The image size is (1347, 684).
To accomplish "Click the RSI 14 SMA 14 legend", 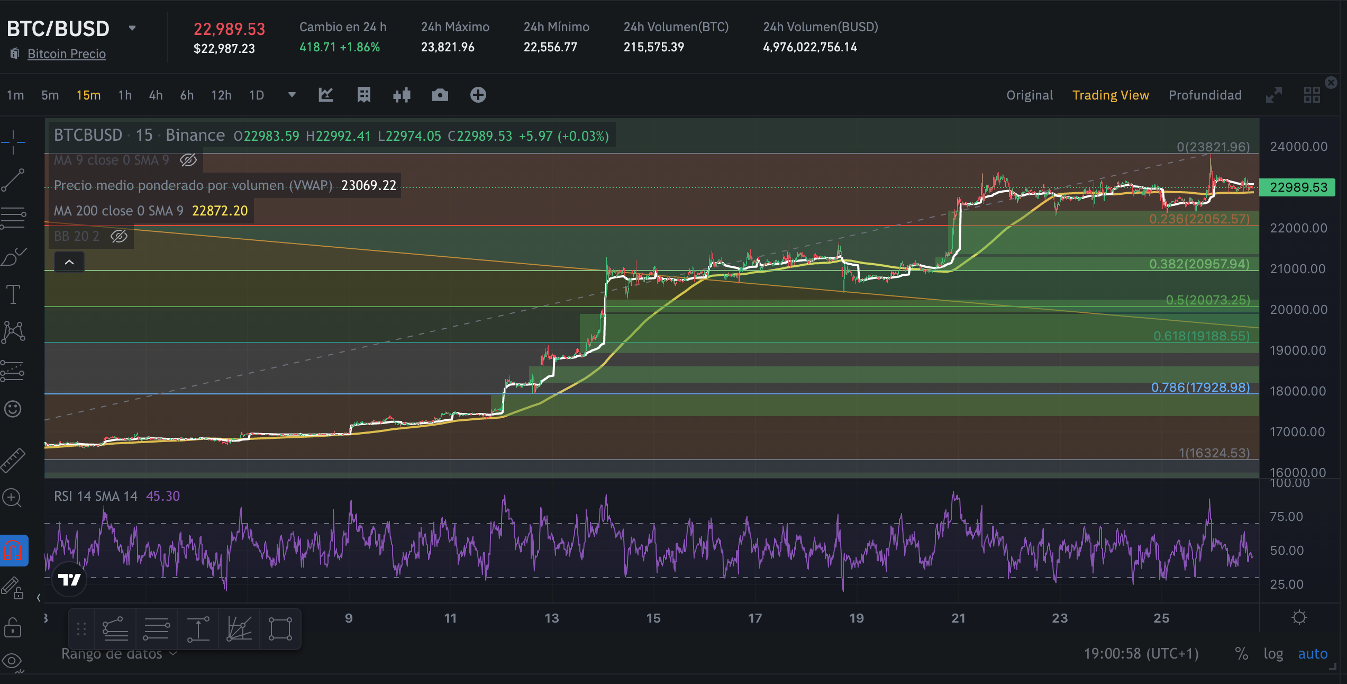I will click(117, 496).
